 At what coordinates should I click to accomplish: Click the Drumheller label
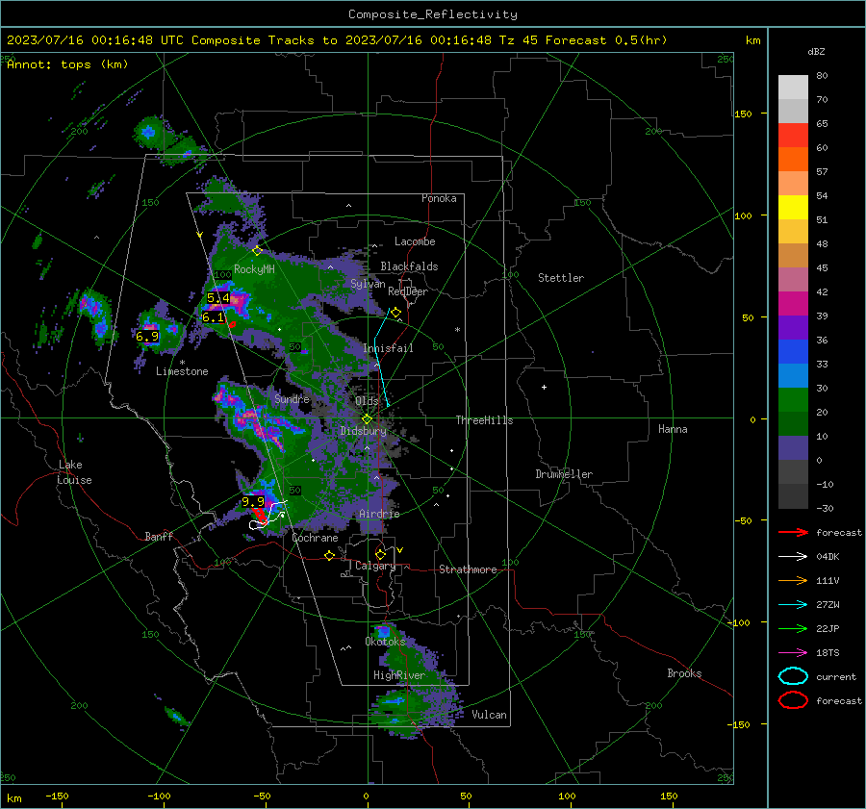564,474
